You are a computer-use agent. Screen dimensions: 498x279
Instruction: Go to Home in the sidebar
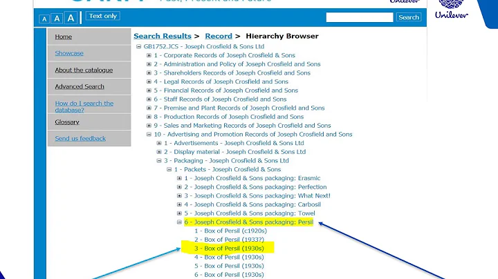[63, 37]
